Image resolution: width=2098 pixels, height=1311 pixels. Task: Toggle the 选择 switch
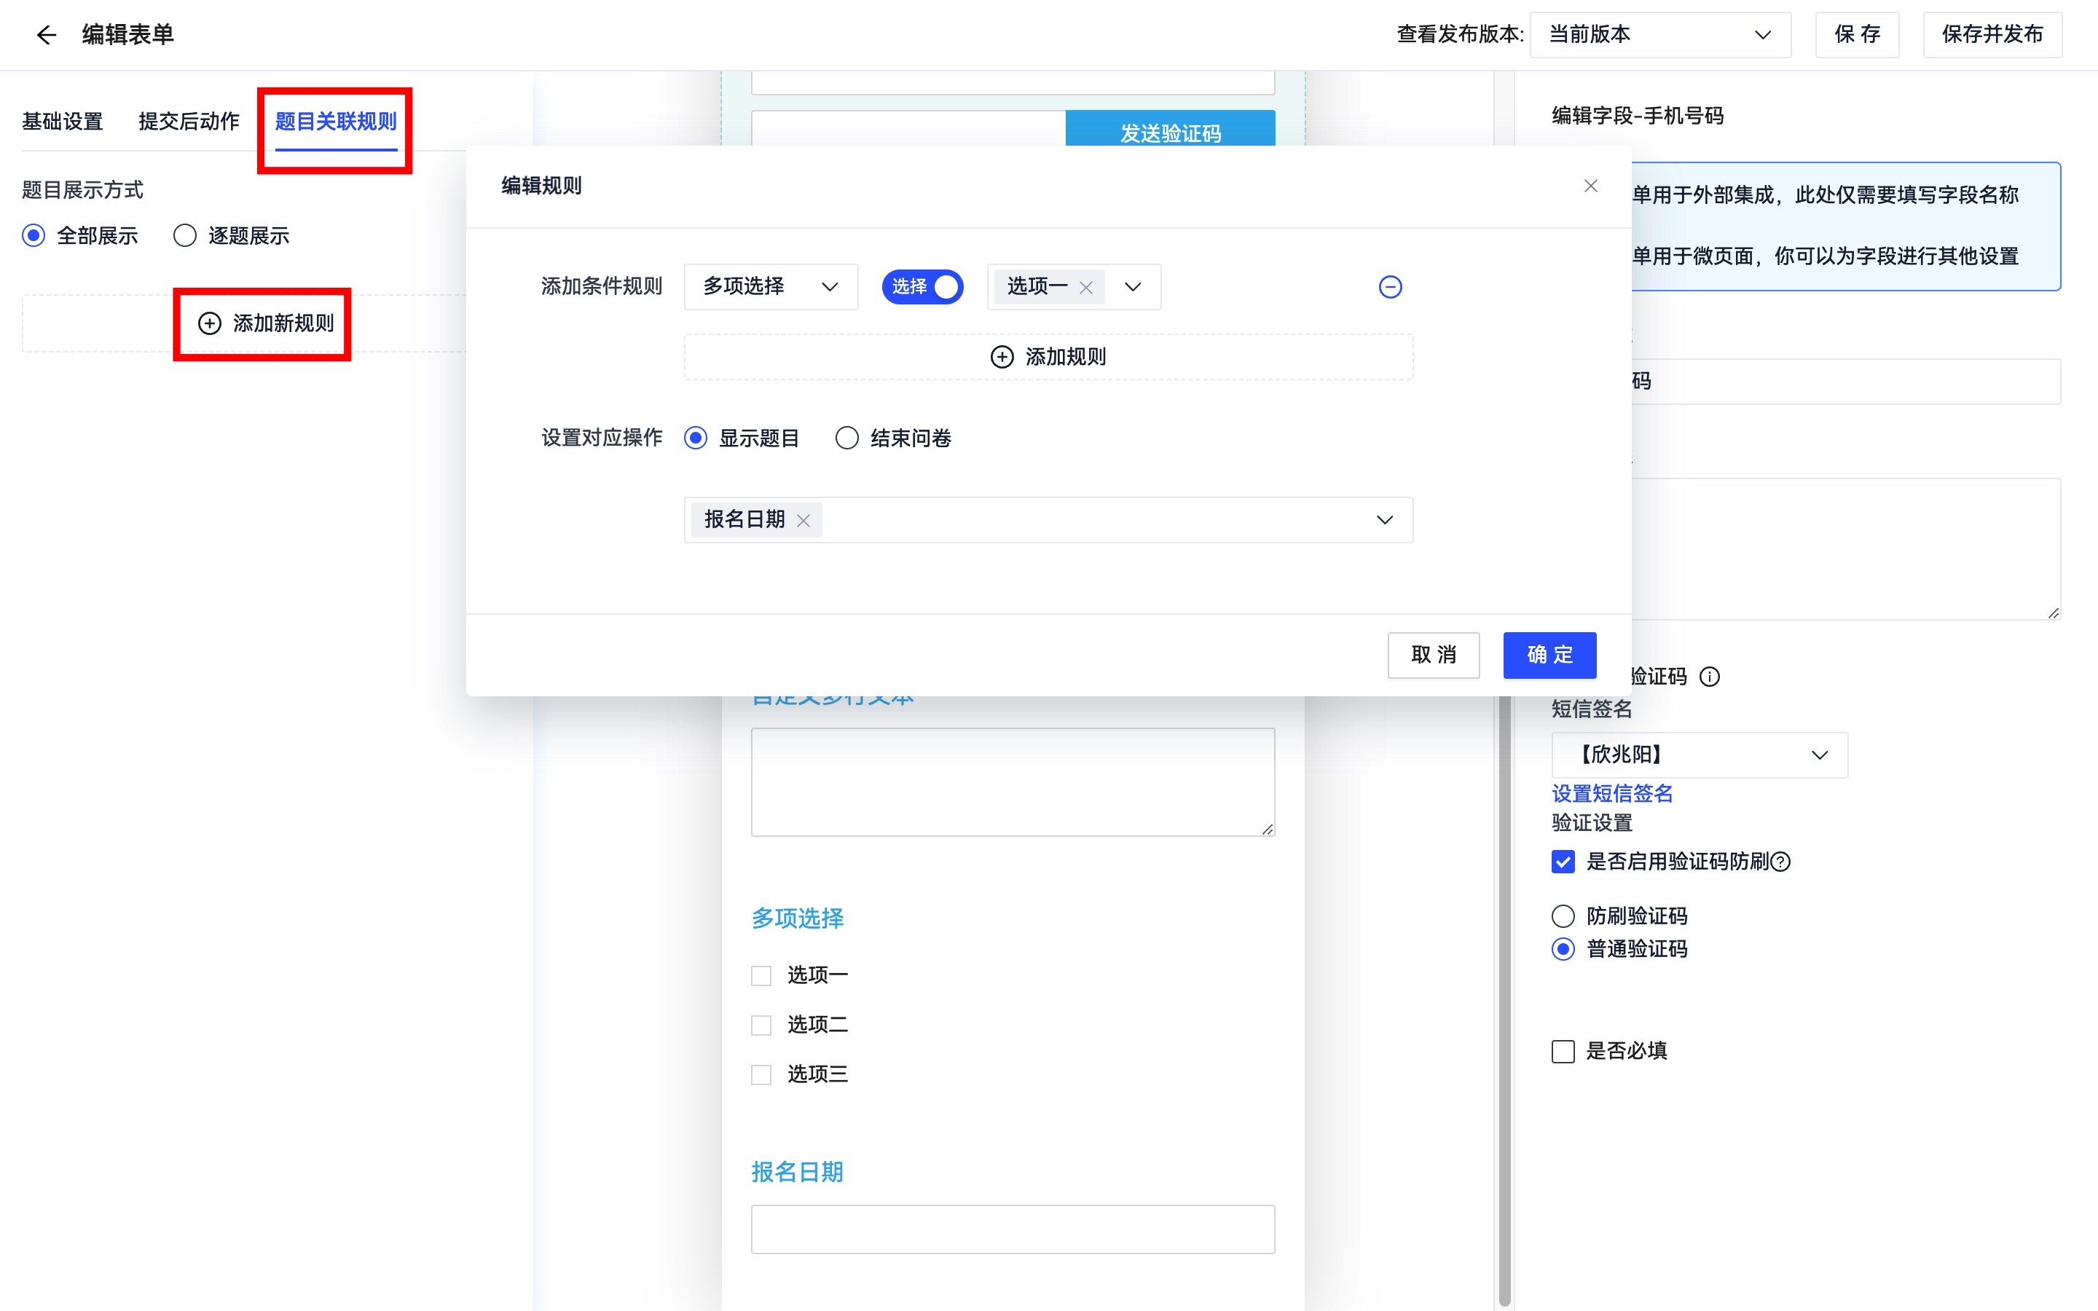pyautogui.click(x=922, y=287)
